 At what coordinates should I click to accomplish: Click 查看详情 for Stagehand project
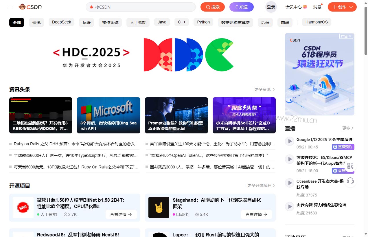point(256,214)
